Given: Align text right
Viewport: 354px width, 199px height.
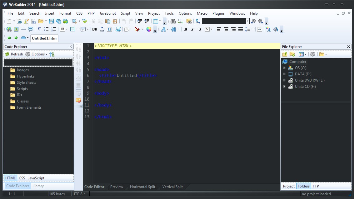Looking at the screenshot, I should point(233,29).
